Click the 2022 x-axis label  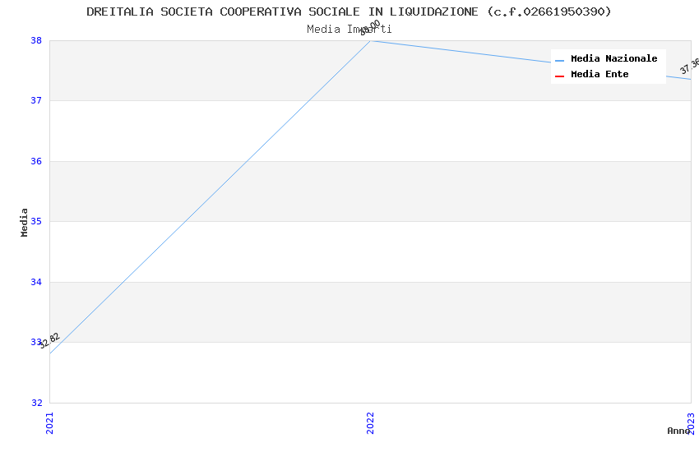(370, 423)
